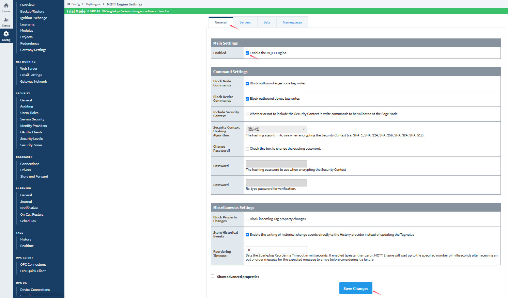
Task: Click the Reordering Timeout input field
Action: 276,250
